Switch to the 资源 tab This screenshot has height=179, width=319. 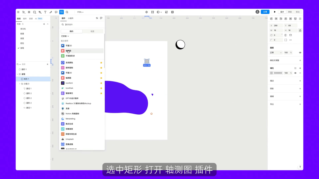pos(31,18)
